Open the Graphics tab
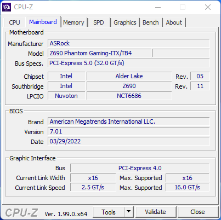The height and width of the screenshot is (220, 221). click(125, 22)
